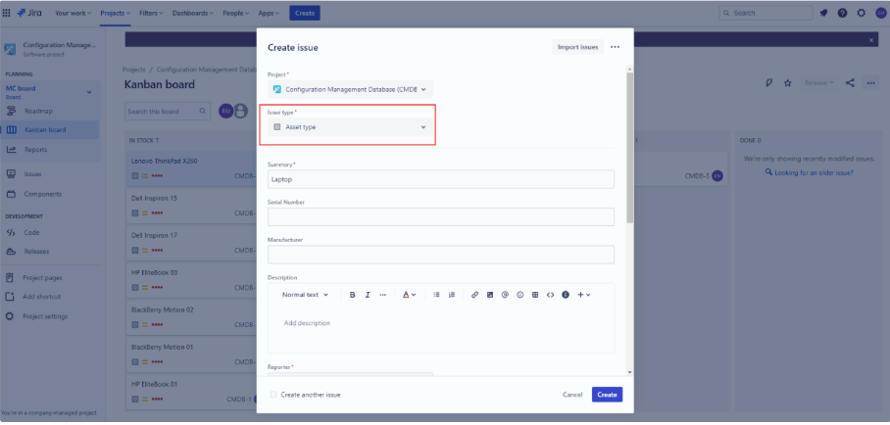Insert a bullet list in description
890x425 pixels.
[x=436, y=295]
